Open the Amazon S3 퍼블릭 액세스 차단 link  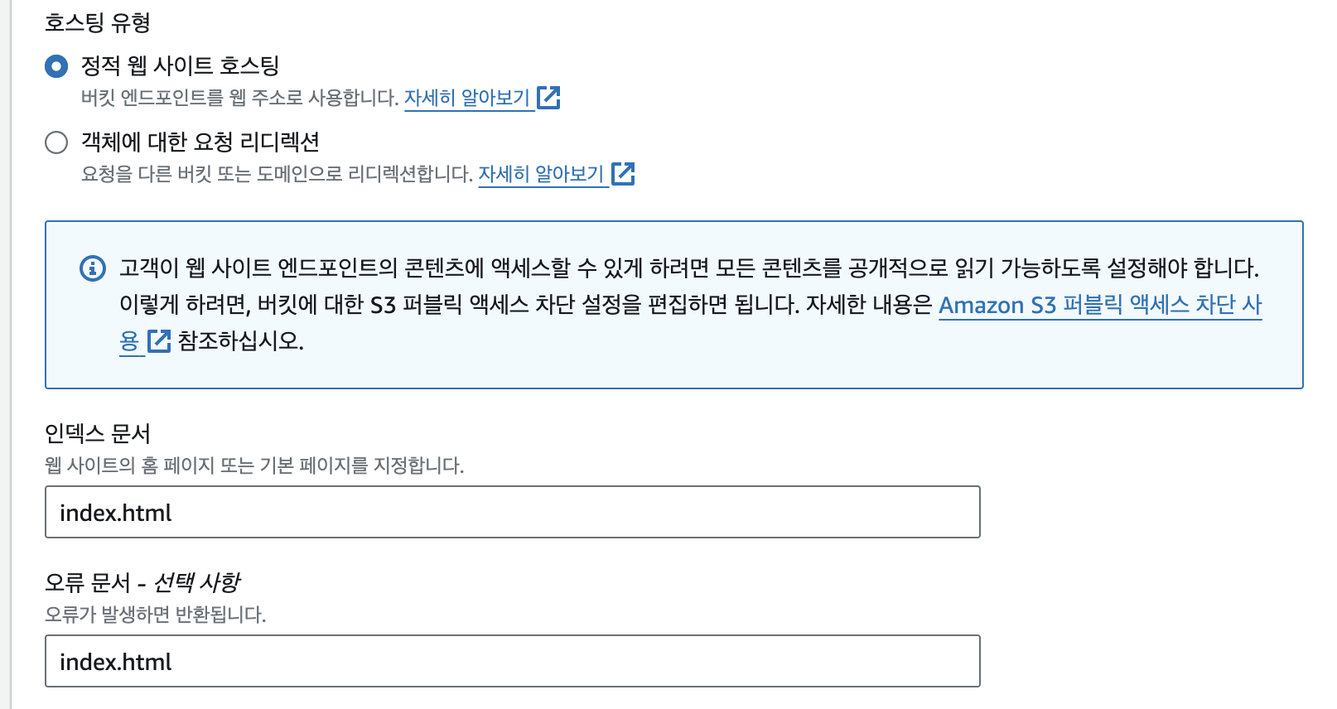click(x=1099, y=305)
